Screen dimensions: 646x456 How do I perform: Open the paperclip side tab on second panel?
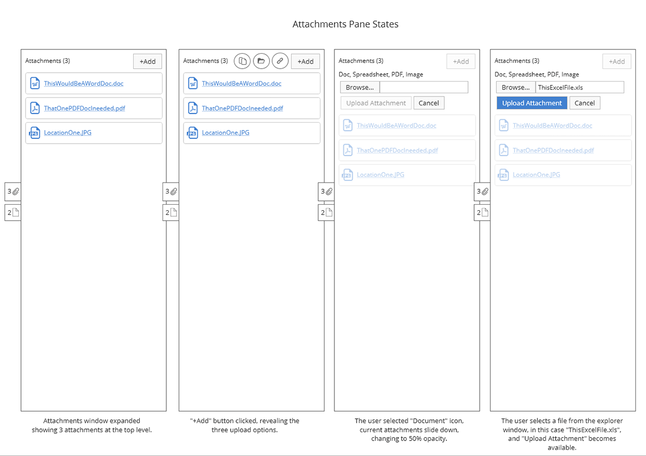(x=170, y=191)
